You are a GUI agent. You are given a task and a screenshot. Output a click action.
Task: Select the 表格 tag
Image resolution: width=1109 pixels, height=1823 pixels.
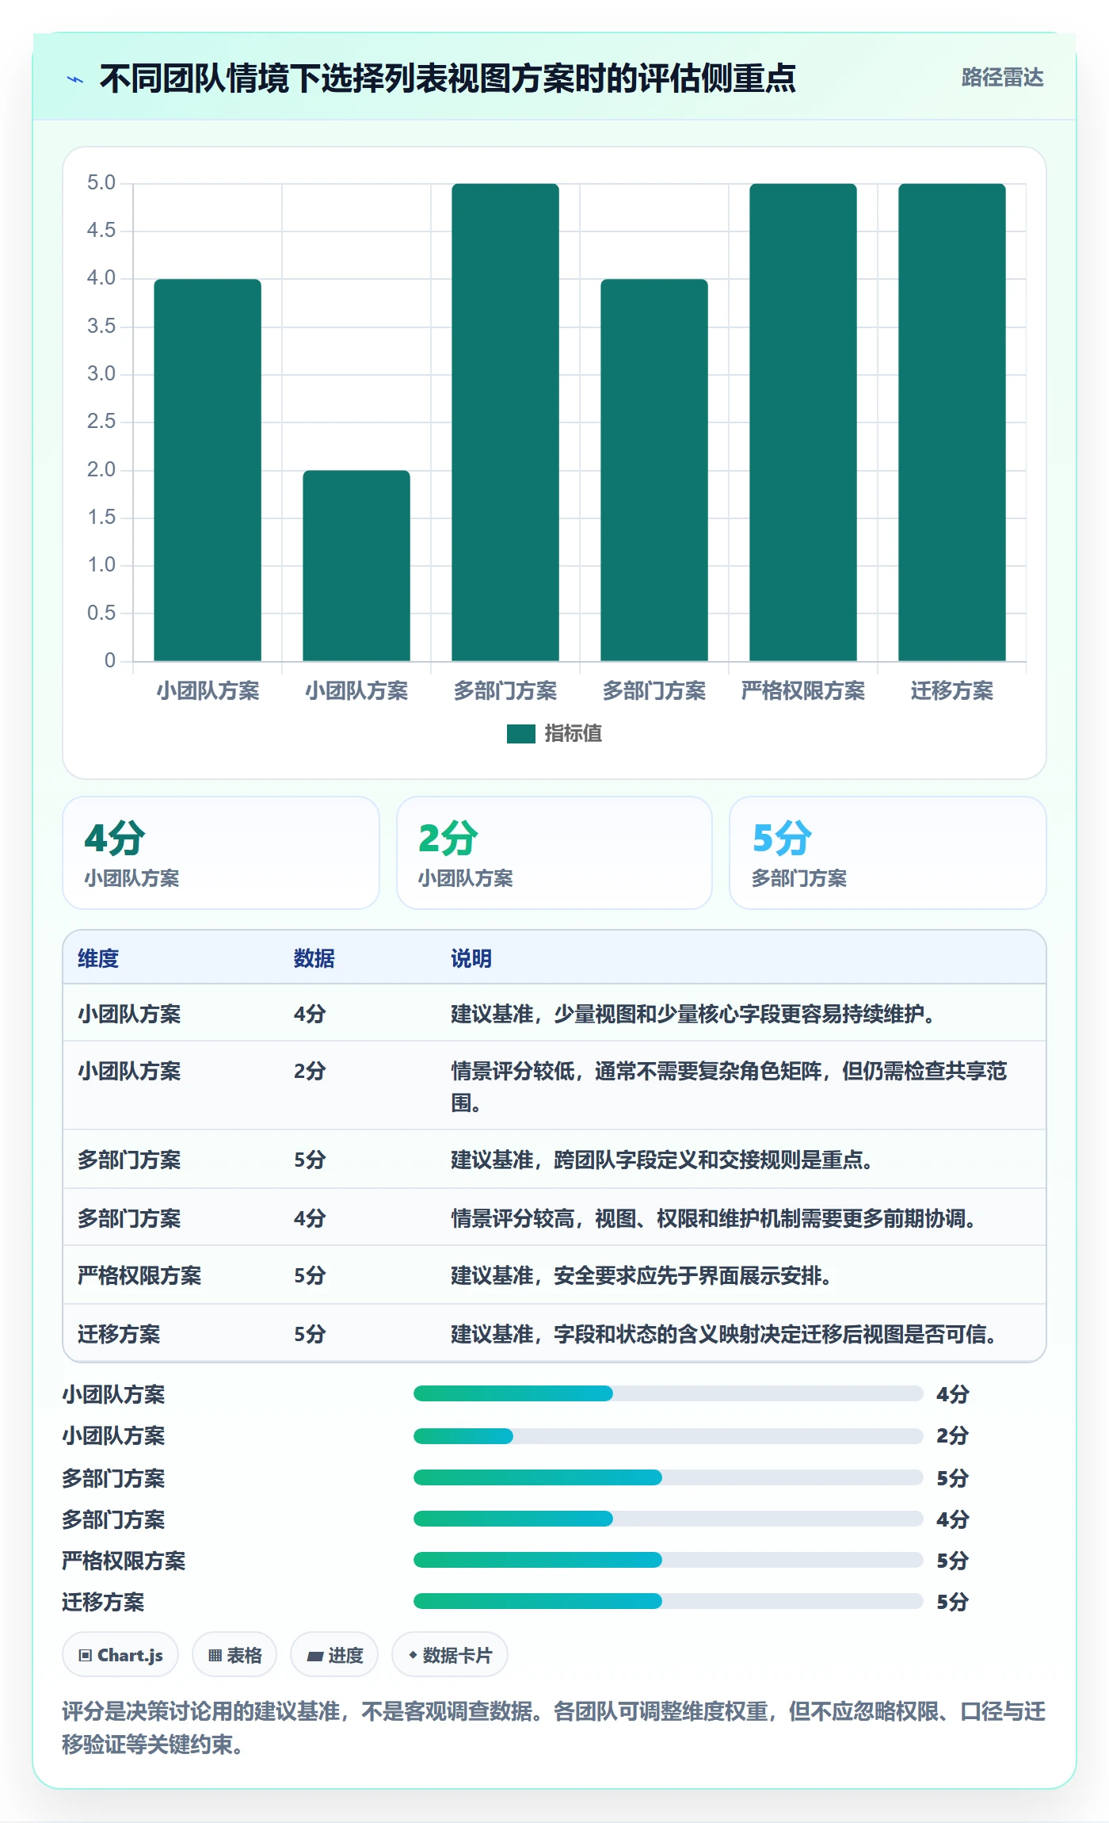pos(234,1655)
